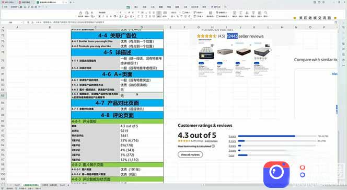Click the new tab plus button
The width and height of the screenshot is (347, 190).
coord(71,2)
